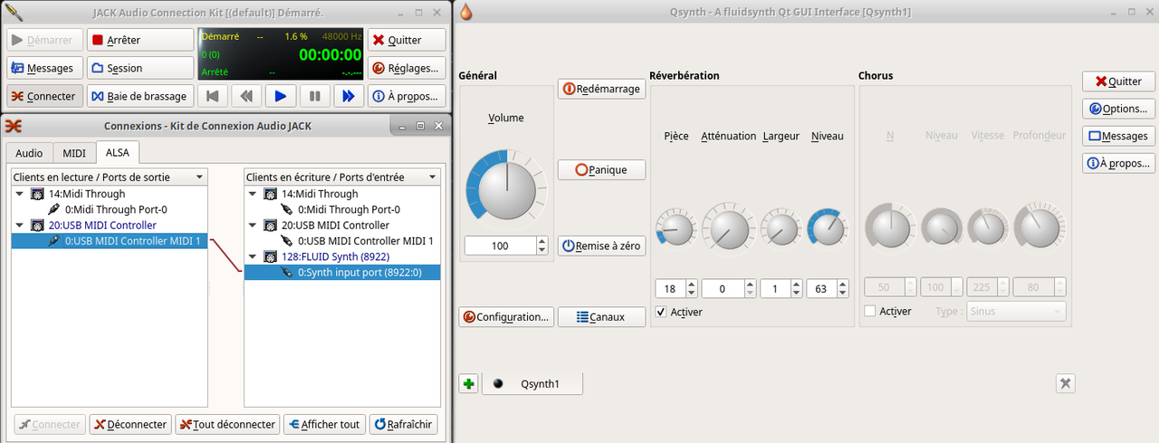The width and height of the screenshot is (1159, 443).
Task: Open Qsynth Messages window
Action: click(1118, 136)
